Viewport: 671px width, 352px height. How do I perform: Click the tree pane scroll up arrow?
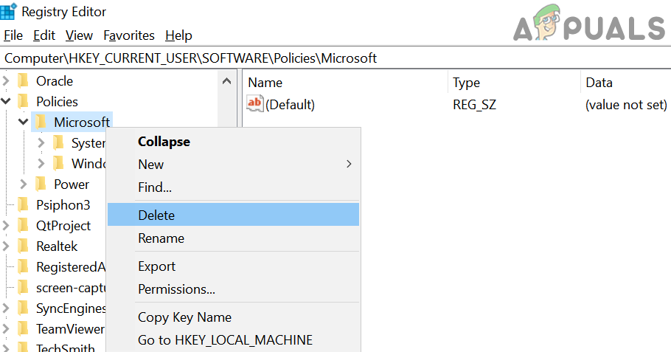coord(227,81)
